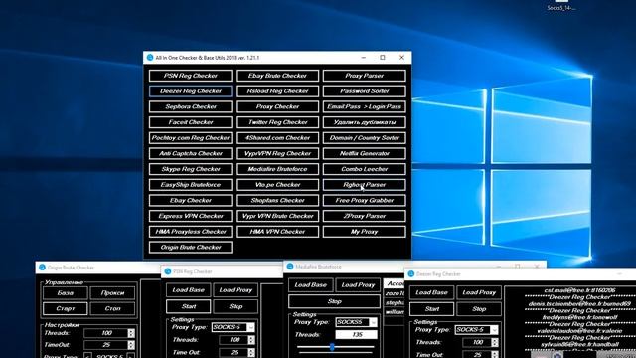Open Skype Reg Checker
Screen dimensions: 636x358
191,169
